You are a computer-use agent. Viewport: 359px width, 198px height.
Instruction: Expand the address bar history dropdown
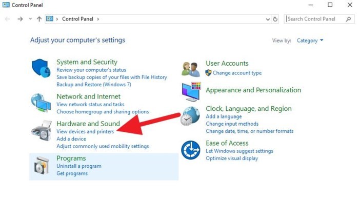click(x=268, y=19)
